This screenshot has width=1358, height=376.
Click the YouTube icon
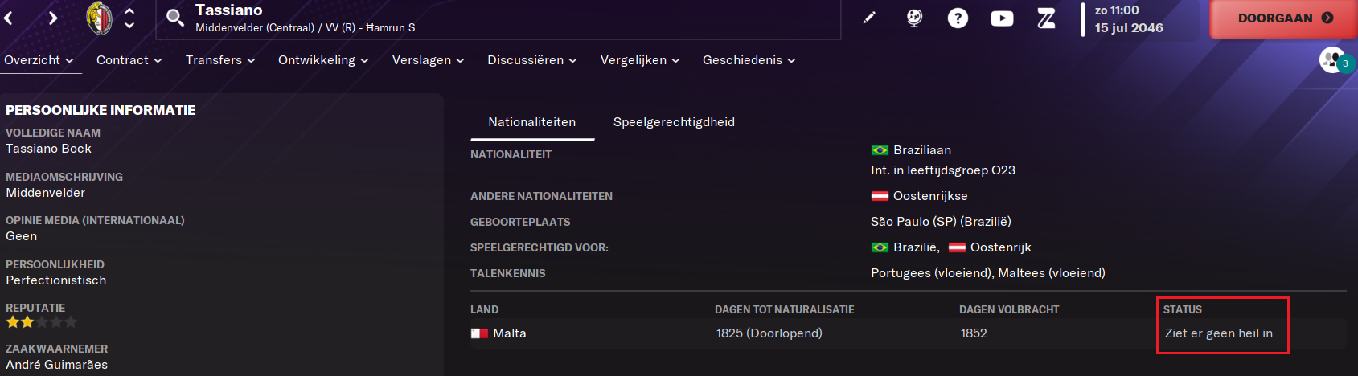click(1002, 18)
